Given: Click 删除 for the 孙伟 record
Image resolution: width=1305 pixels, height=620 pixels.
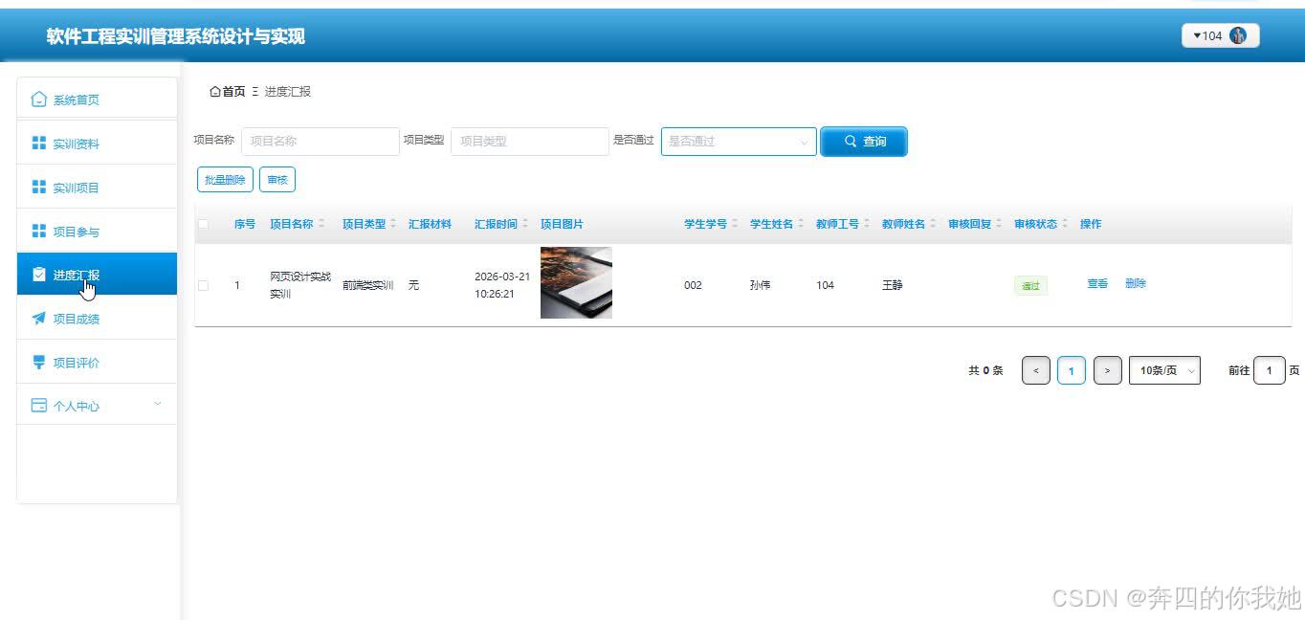Looking at the screenshot, I should pos(1136,284).
